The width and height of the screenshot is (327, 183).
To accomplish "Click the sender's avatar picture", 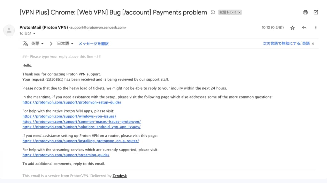I will pyautogui.click(x=9, y=30).
